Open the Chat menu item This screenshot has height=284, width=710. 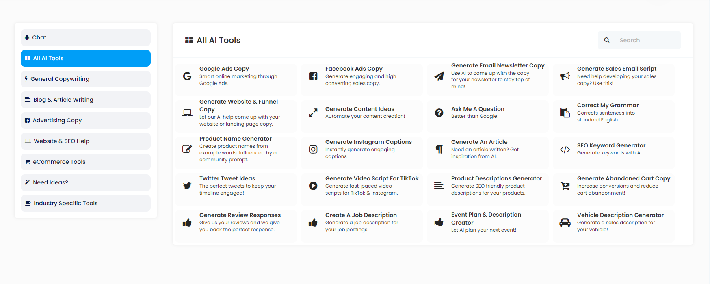click(x=86, y=37)
